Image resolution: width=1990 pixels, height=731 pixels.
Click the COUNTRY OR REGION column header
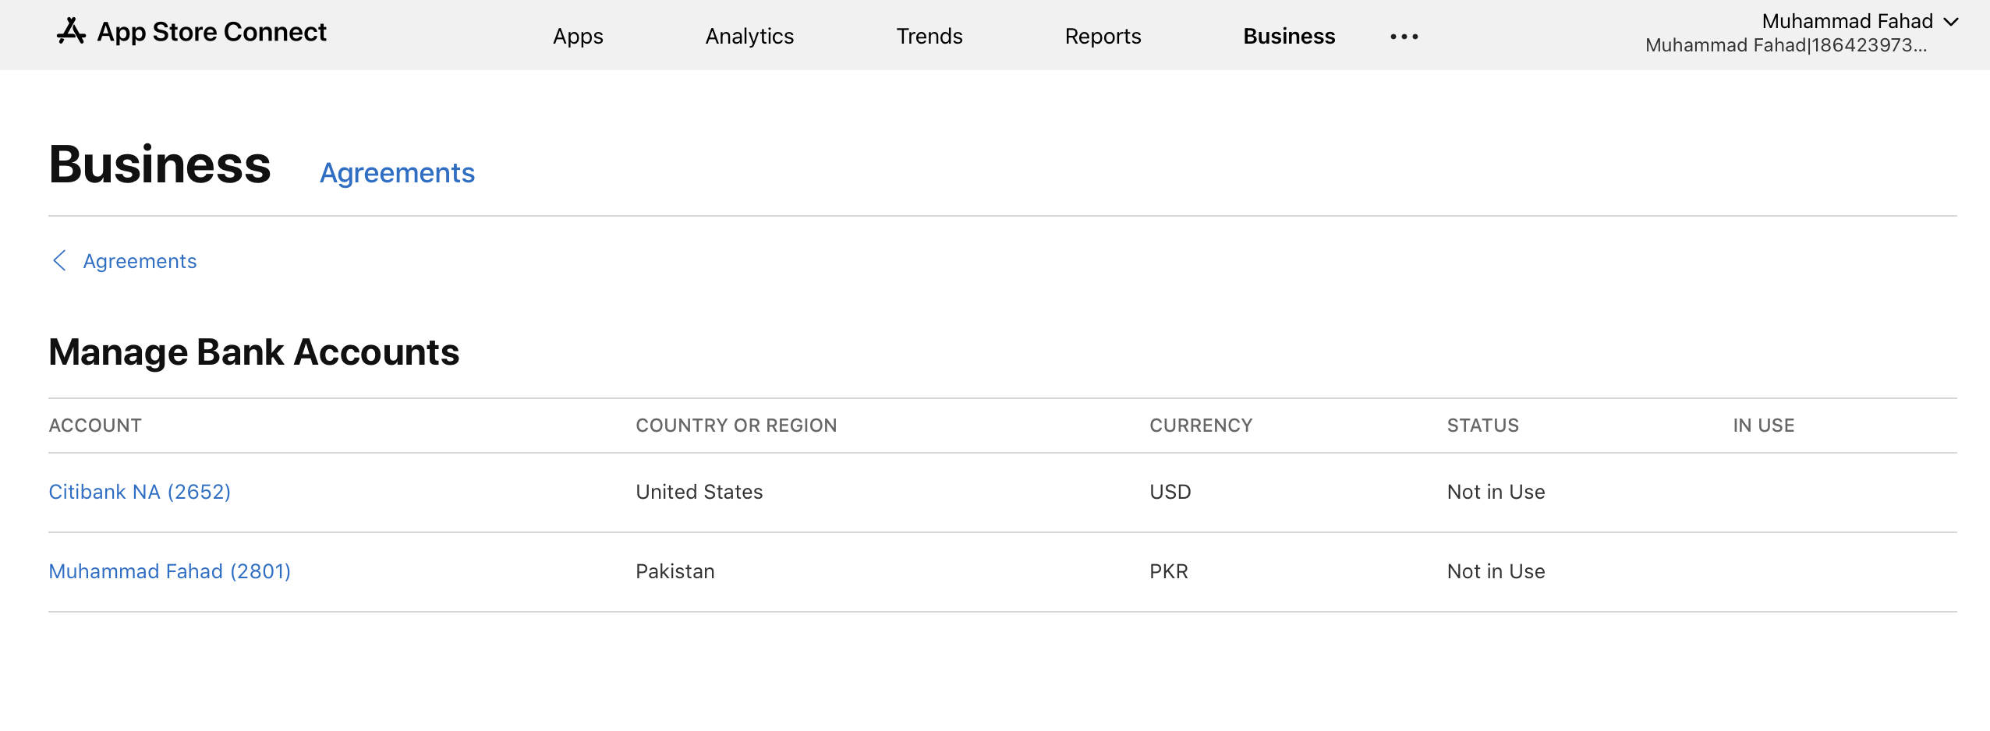(735, 426)
